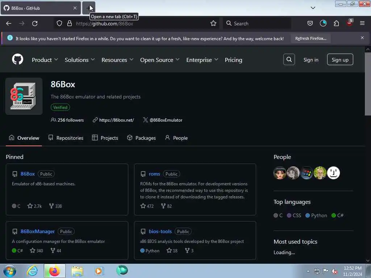Click fork count 44 on 86BoxManager
The height and width of the screenshot is (278, 371).
[x=56, y=250]
